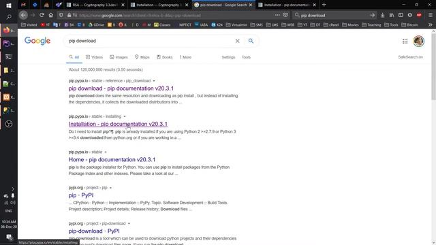The width and height of the screenshot is (436, 245).
Task: Open Google account avatar
Action: (x=418, y=41)
